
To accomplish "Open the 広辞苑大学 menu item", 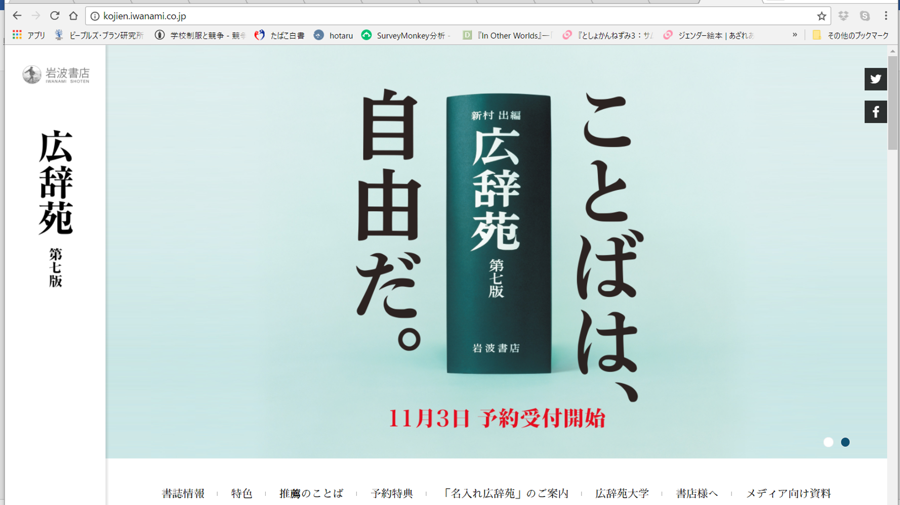I will pos(622,493).
